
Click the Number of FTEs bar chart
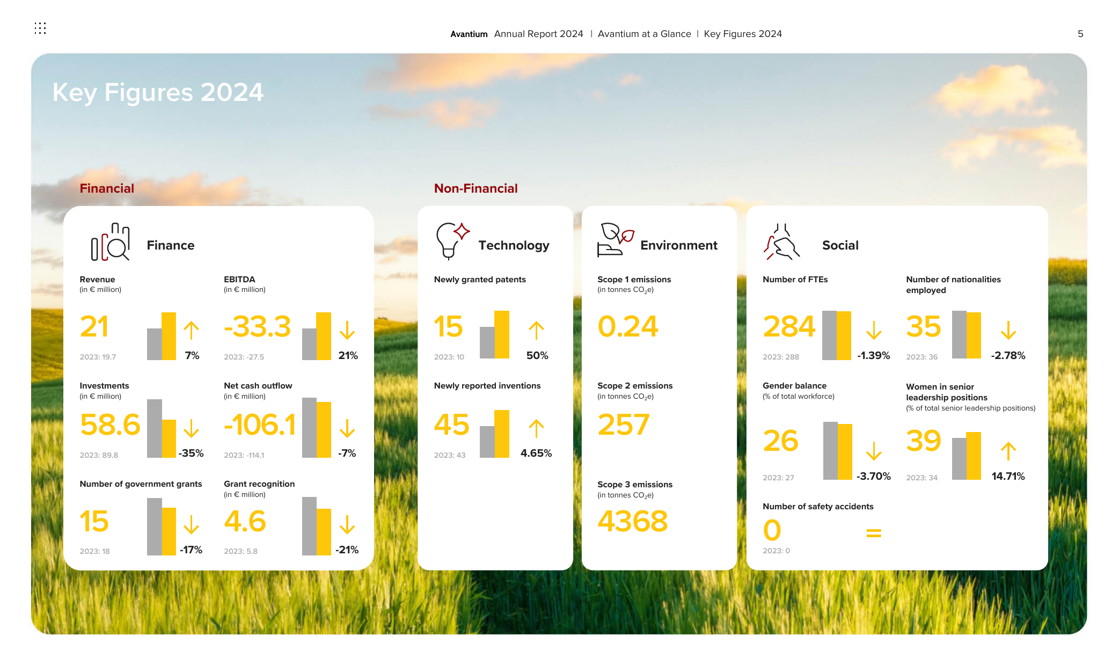(x=837, y=335)
